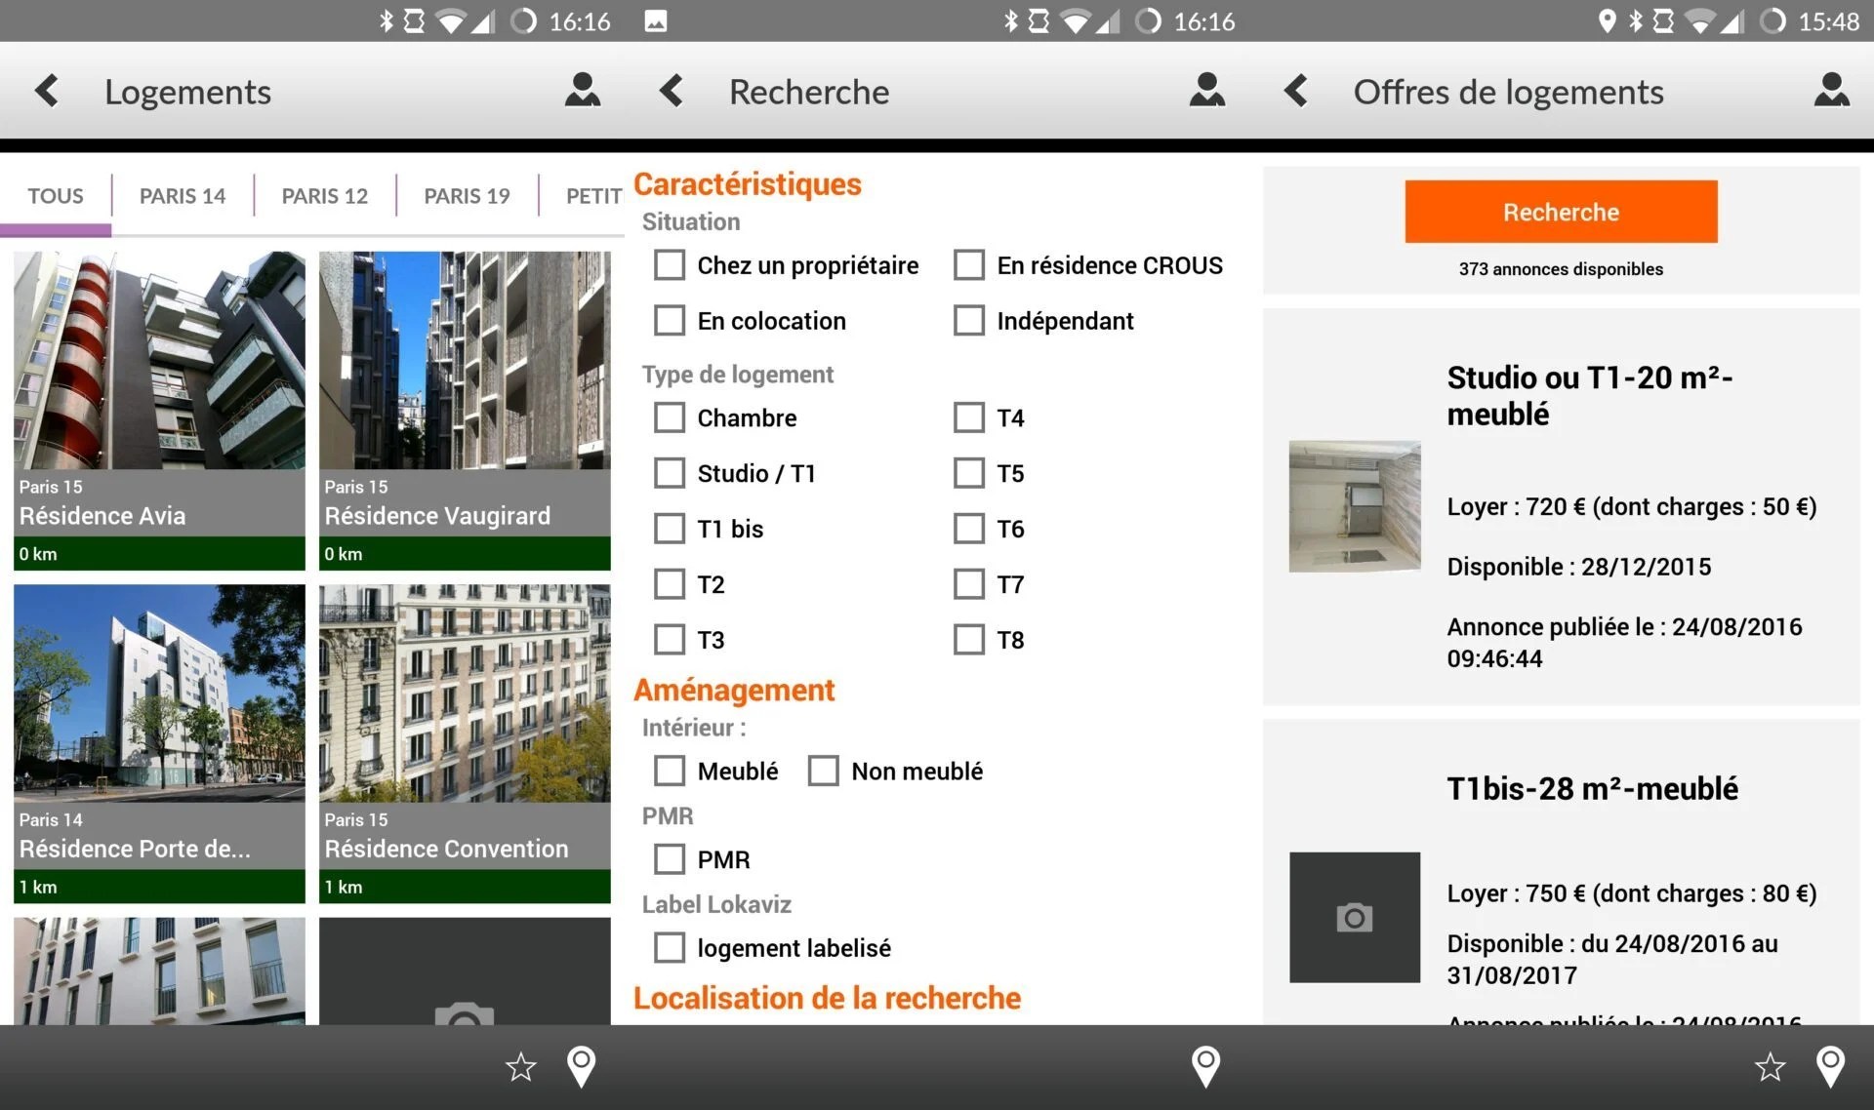The height and width of the screenshot is (1110, 1874).
Task: Open the map view from the Recherche screen
Action: [1206, 1067]
